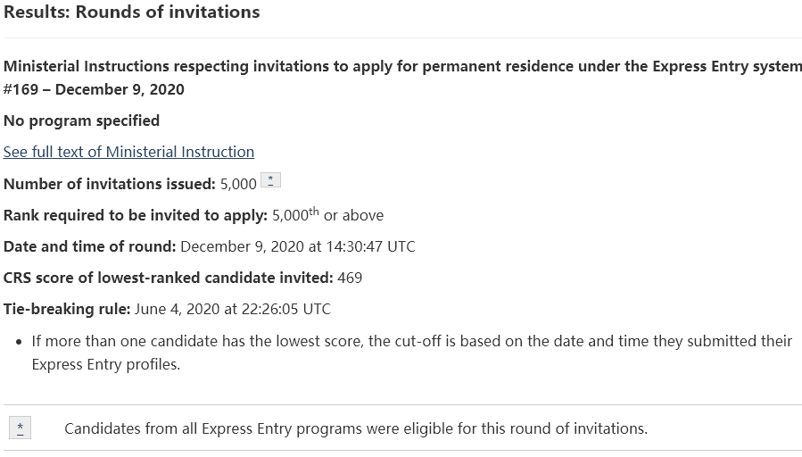Open the full text of Ministerial Instruction link
This screenshot has height=457, width=802.
pyautogui.click(x=128, y=152)
